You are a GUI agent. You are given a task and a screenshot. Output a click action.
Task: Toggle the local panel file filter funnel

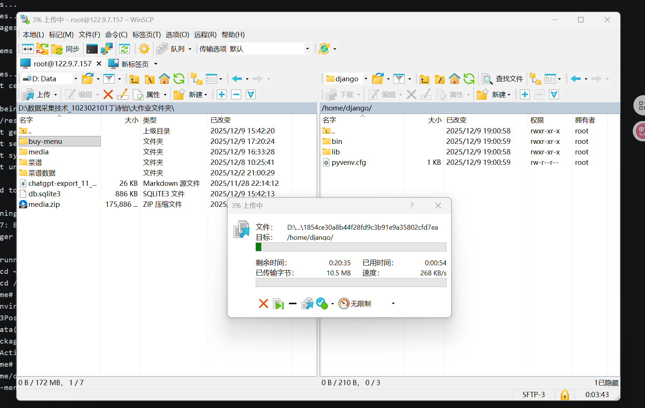[109, 79]
